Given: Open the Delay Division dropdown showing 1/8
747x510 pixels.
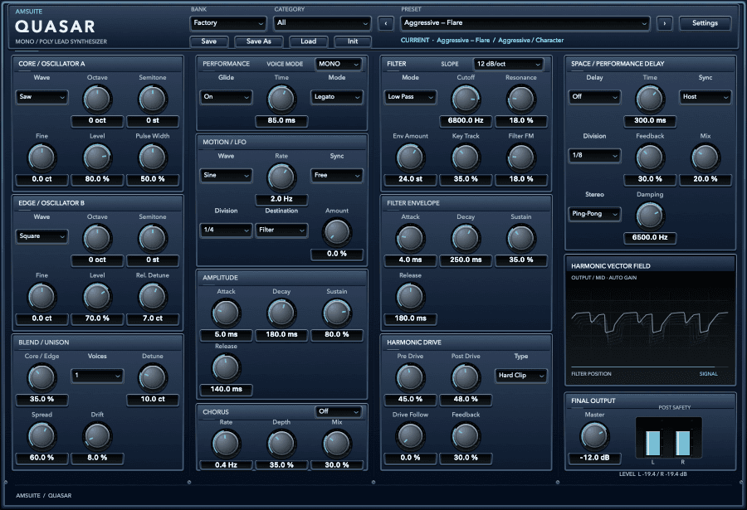Looking at the screenshot, I should [594, 155].
